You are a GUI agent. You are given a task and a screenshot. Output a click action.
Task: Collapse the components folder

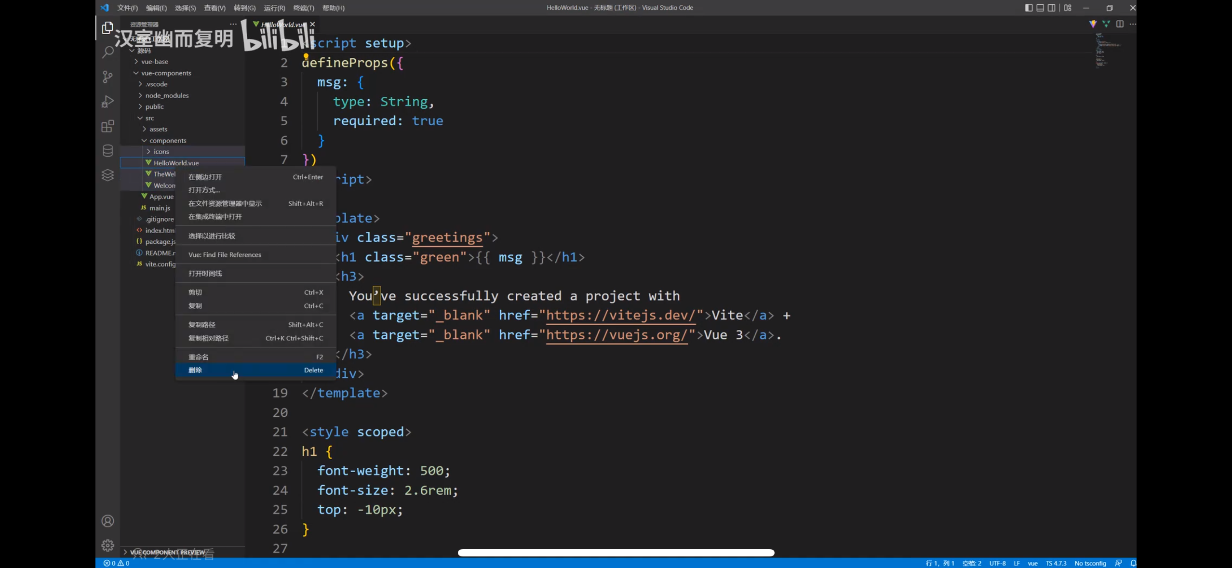coord(167,141)
